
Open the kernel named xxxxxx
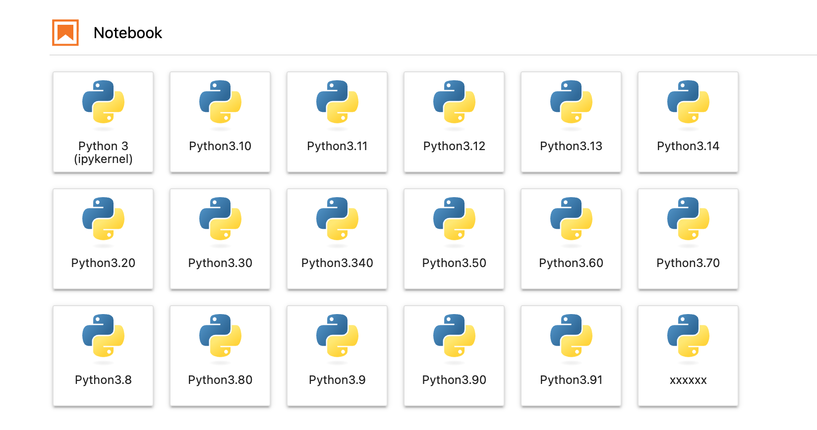pyautogui.click(x=688, y=356)
